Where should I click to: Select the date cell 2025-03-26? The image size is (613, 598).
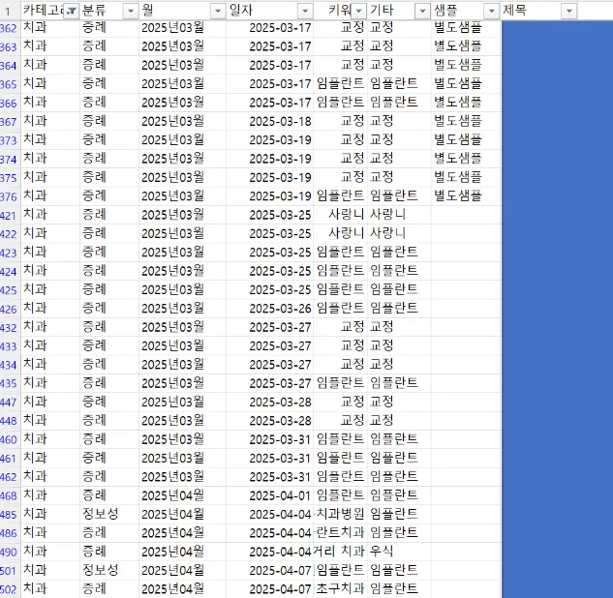tap(270, 309)
